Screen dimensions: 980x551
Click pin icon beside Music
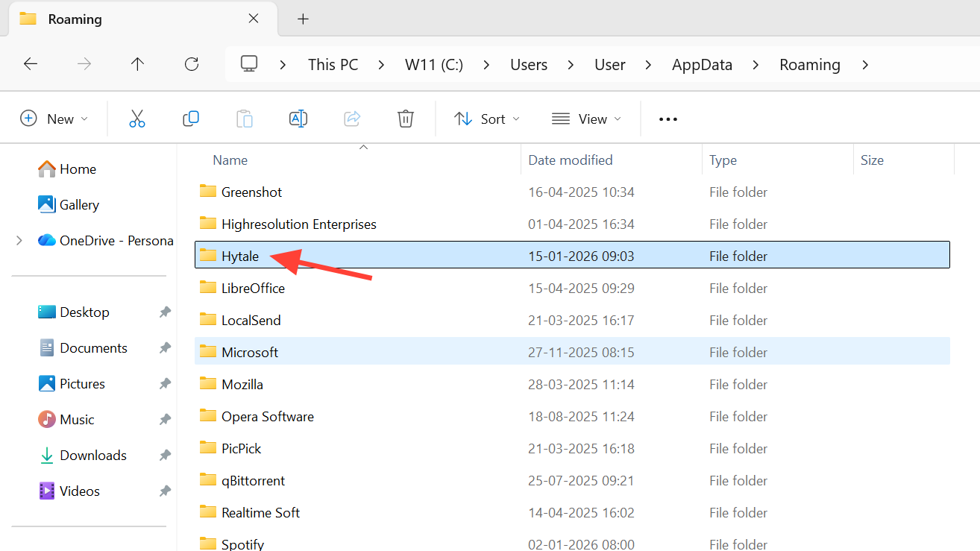tap(165, 420)
